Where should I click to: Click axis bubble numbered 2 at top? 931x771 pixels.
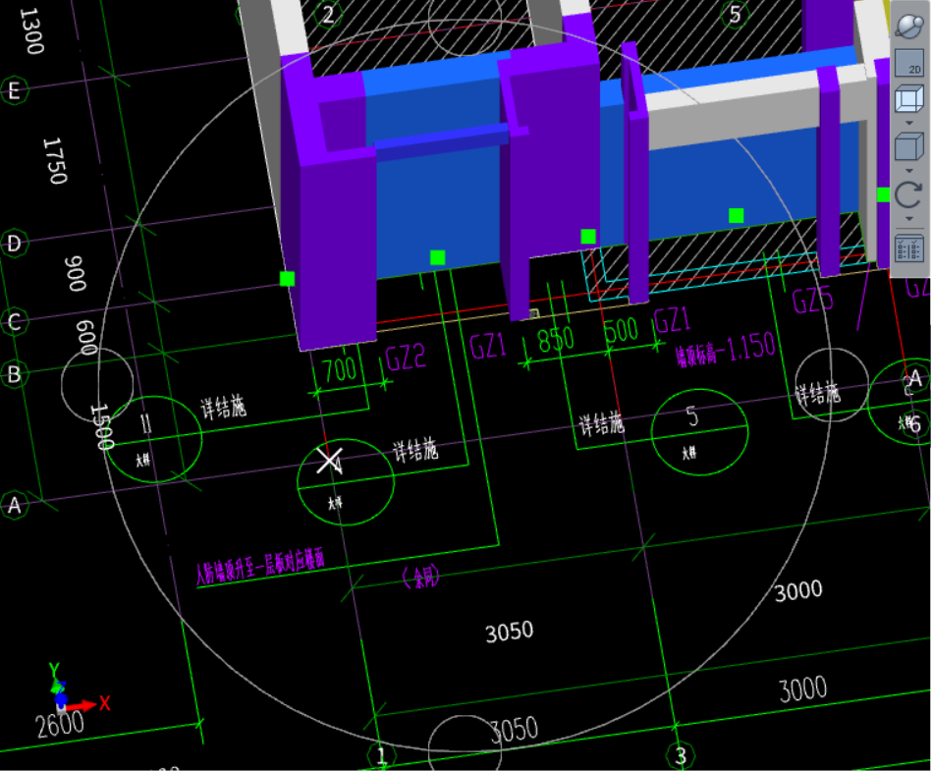coord(328,14)
